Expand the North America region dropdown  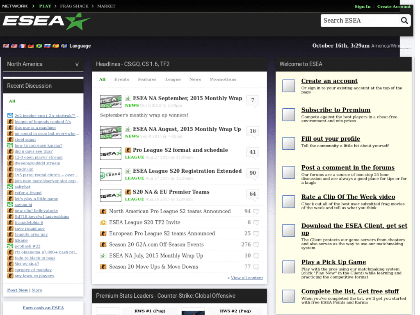[77, 64]
